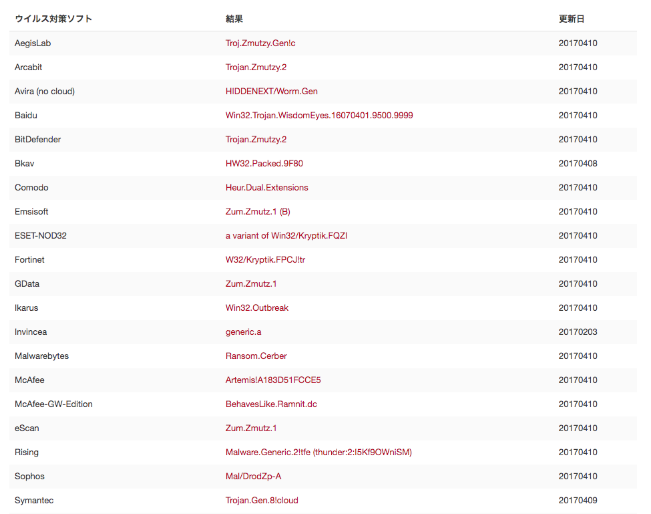Select the Ransom.Cerber detection result
Screen dimensions: 651x514
click(256, 356)
